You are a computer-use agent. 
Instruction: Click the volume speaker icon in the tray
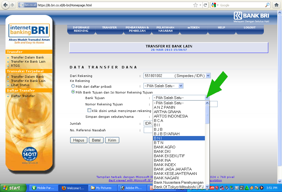(x=227, y=188)
